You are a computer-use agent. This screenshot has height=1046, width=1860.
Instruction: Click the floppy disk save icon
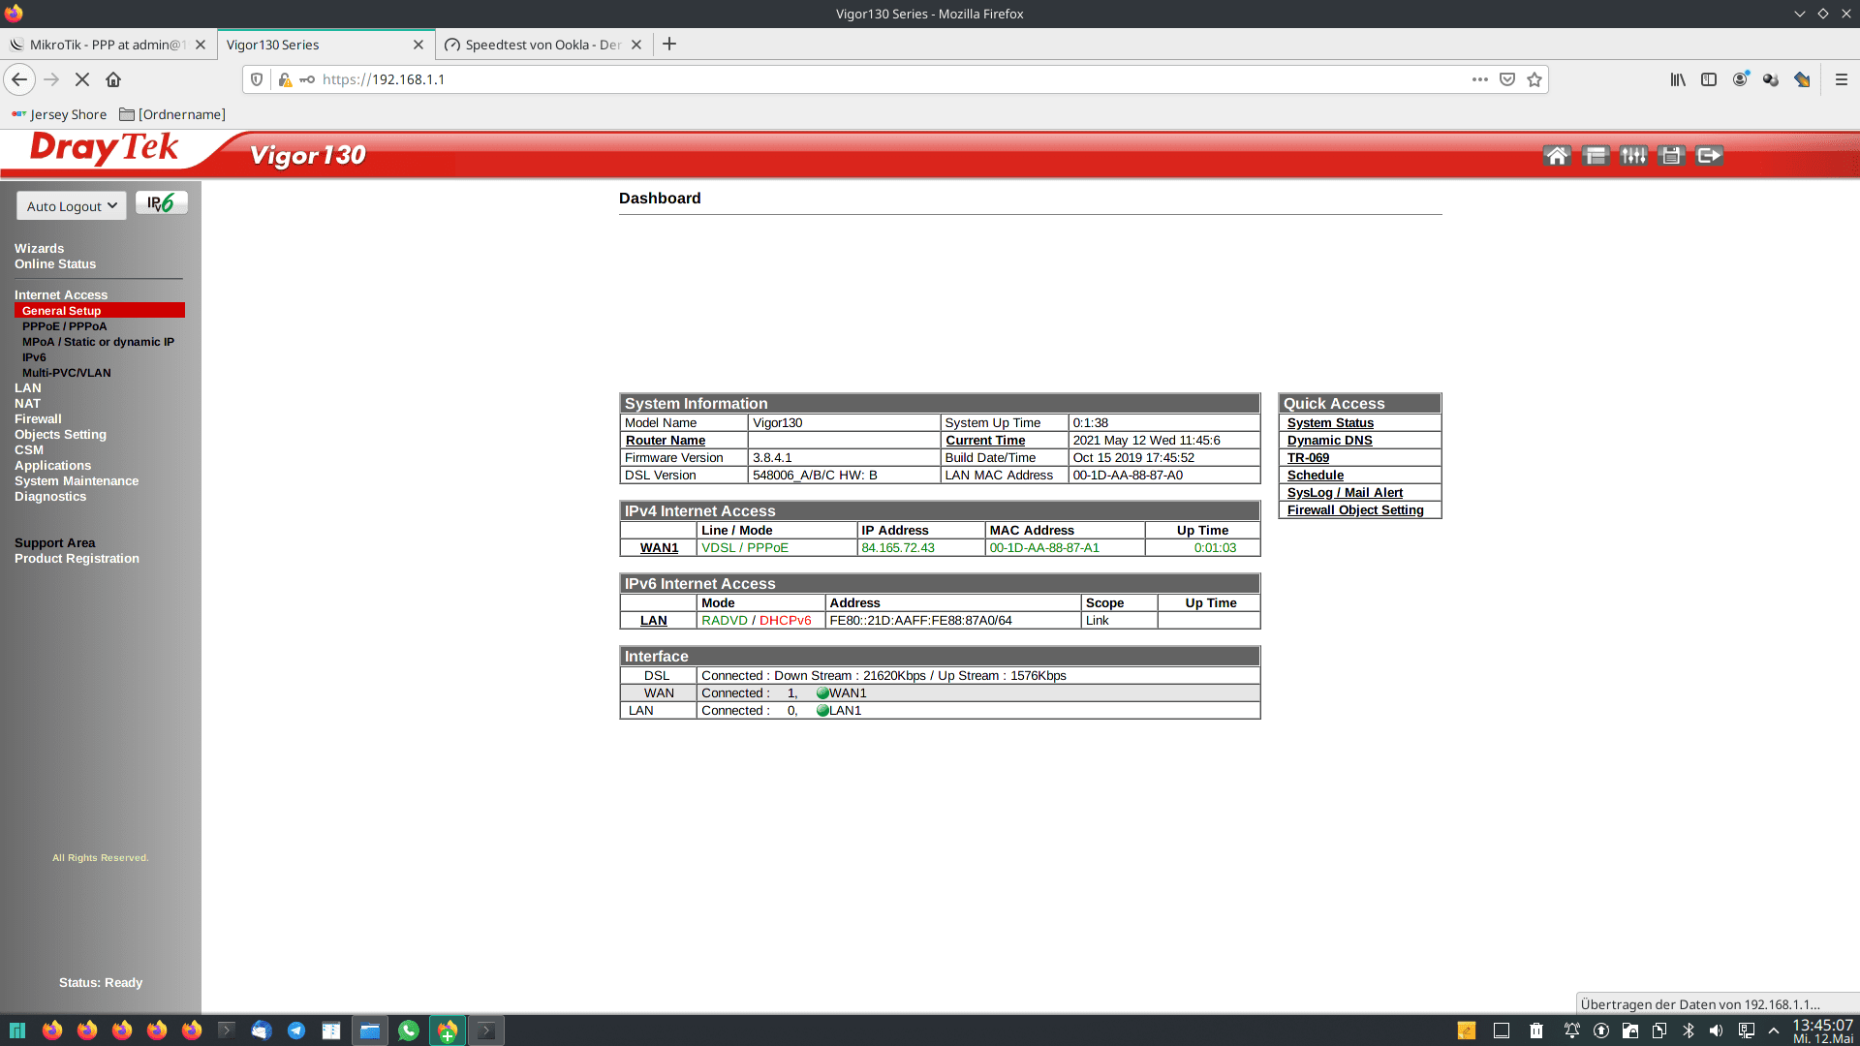[1671, 156]
